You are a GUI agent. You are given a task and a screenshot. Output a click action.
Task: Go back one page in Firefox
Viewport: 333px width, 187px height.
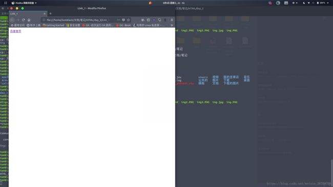point(12,20)
